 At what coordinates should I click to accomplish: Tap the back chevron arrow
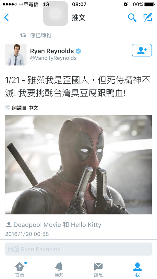(x=7, y=17)
